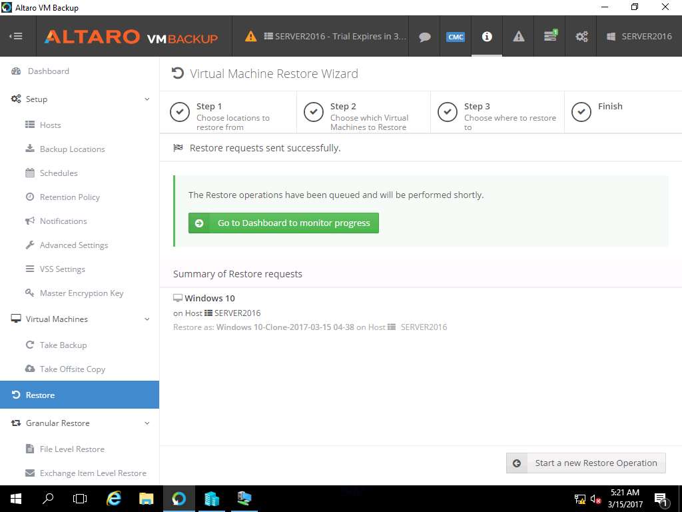Click the Step 2 checkmark circle

pyautogui.click(x=314, y=112)
